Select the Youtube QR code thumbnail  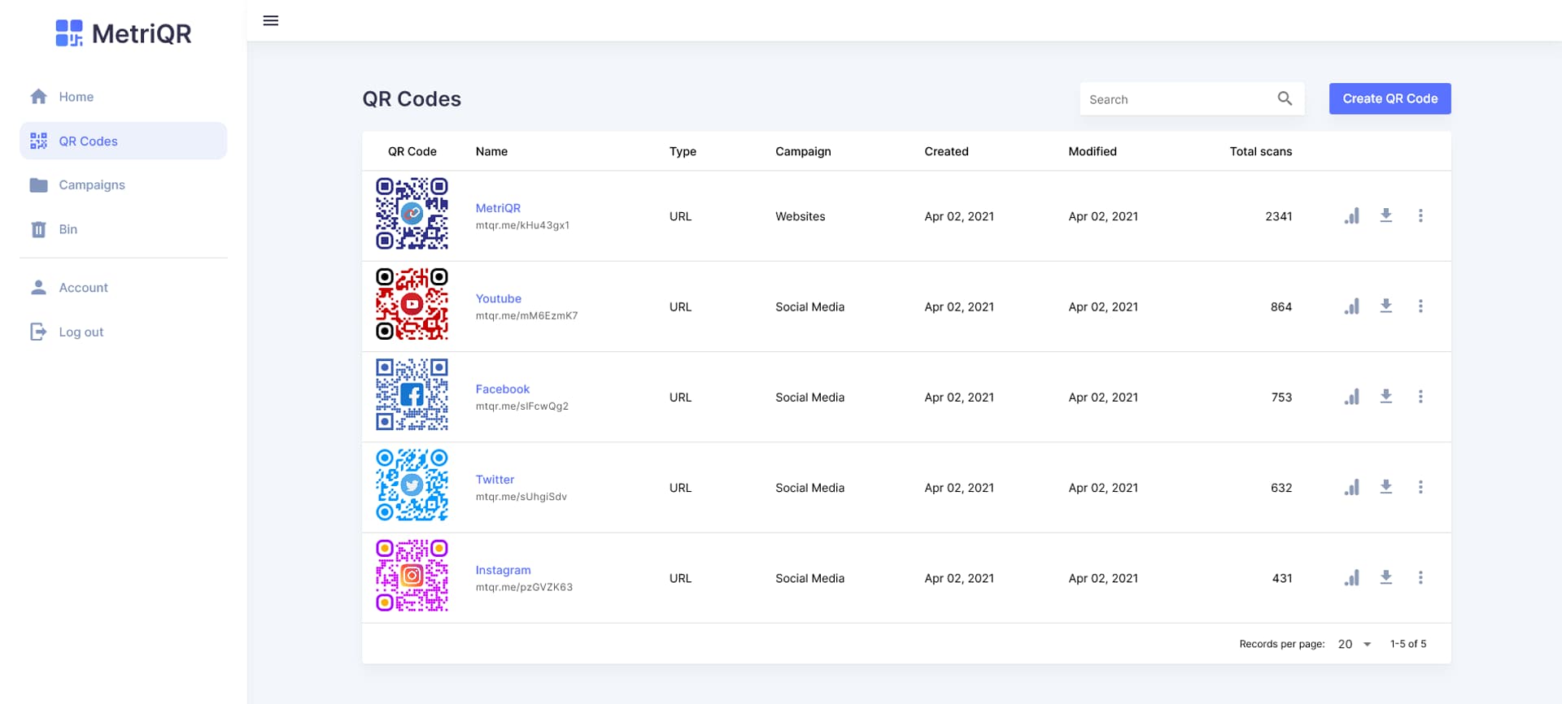[x=412, y=304]
